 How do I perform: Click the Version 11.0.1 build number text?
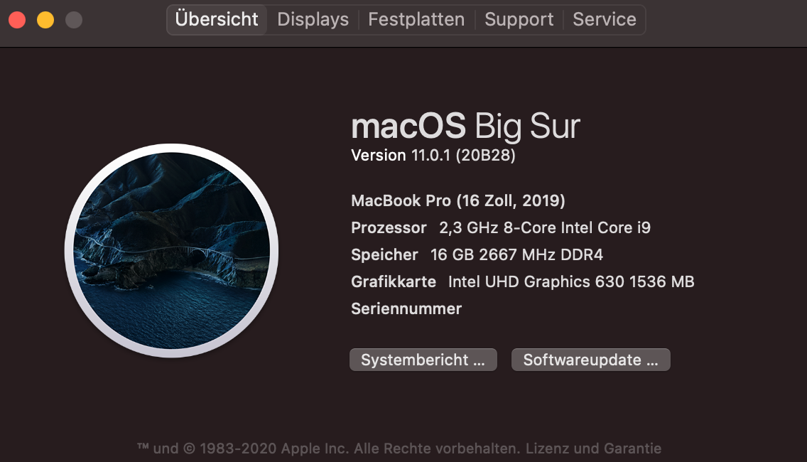tap(433, 155)
